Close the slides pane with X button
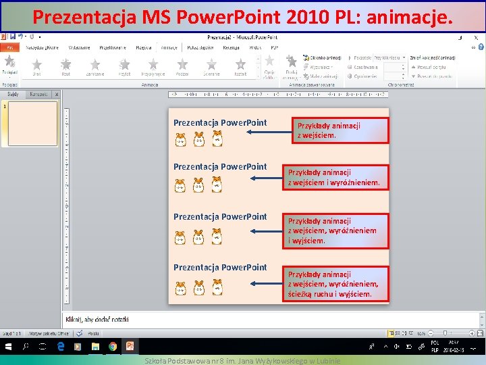This screenshot has width=486, height=365. (57, 94)
